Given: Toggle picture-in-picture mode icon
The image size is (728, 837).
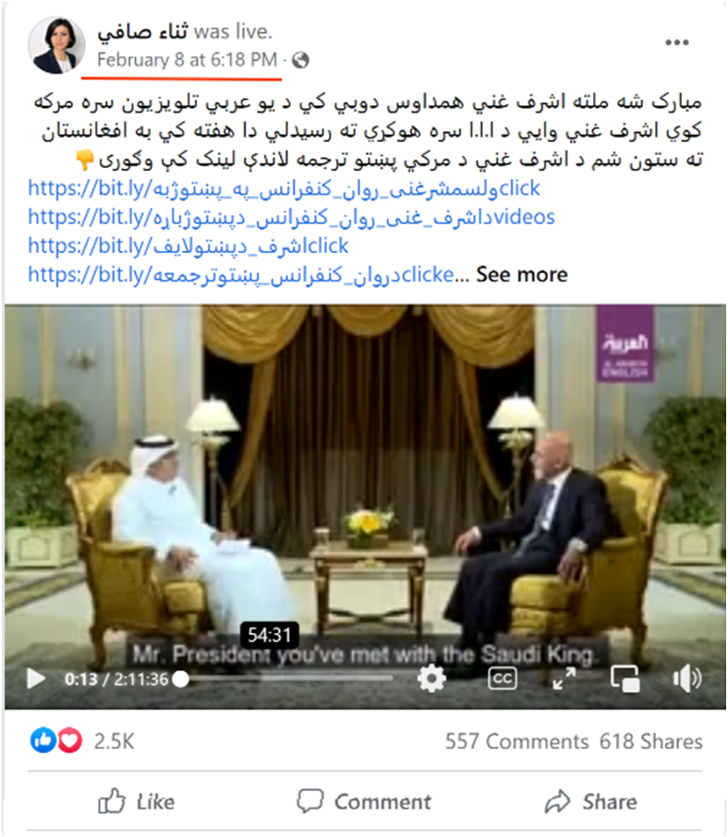Looking at the screenshot, I should (x=625, y=678).
